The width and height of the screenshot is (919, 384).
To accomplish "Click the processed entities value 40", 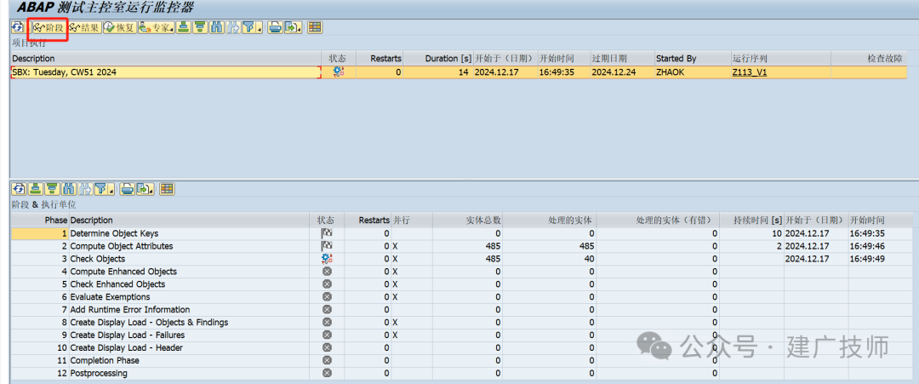I will [550, 259].
